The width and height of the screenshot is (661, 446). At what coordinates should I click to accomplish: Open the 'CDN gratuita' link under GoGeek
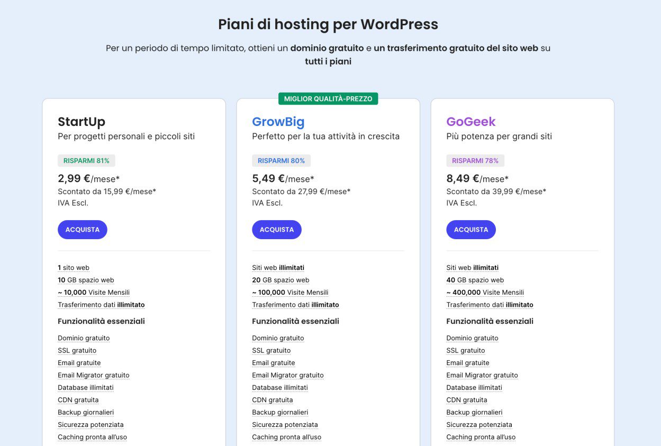[467, 399]
